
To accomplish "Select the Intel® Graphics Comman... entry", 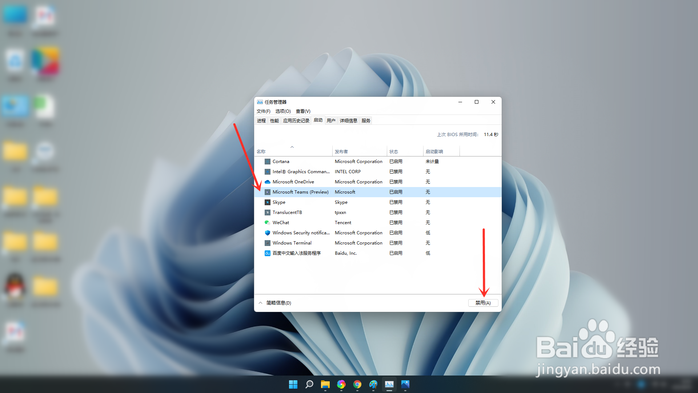I will tap(301, 172).
